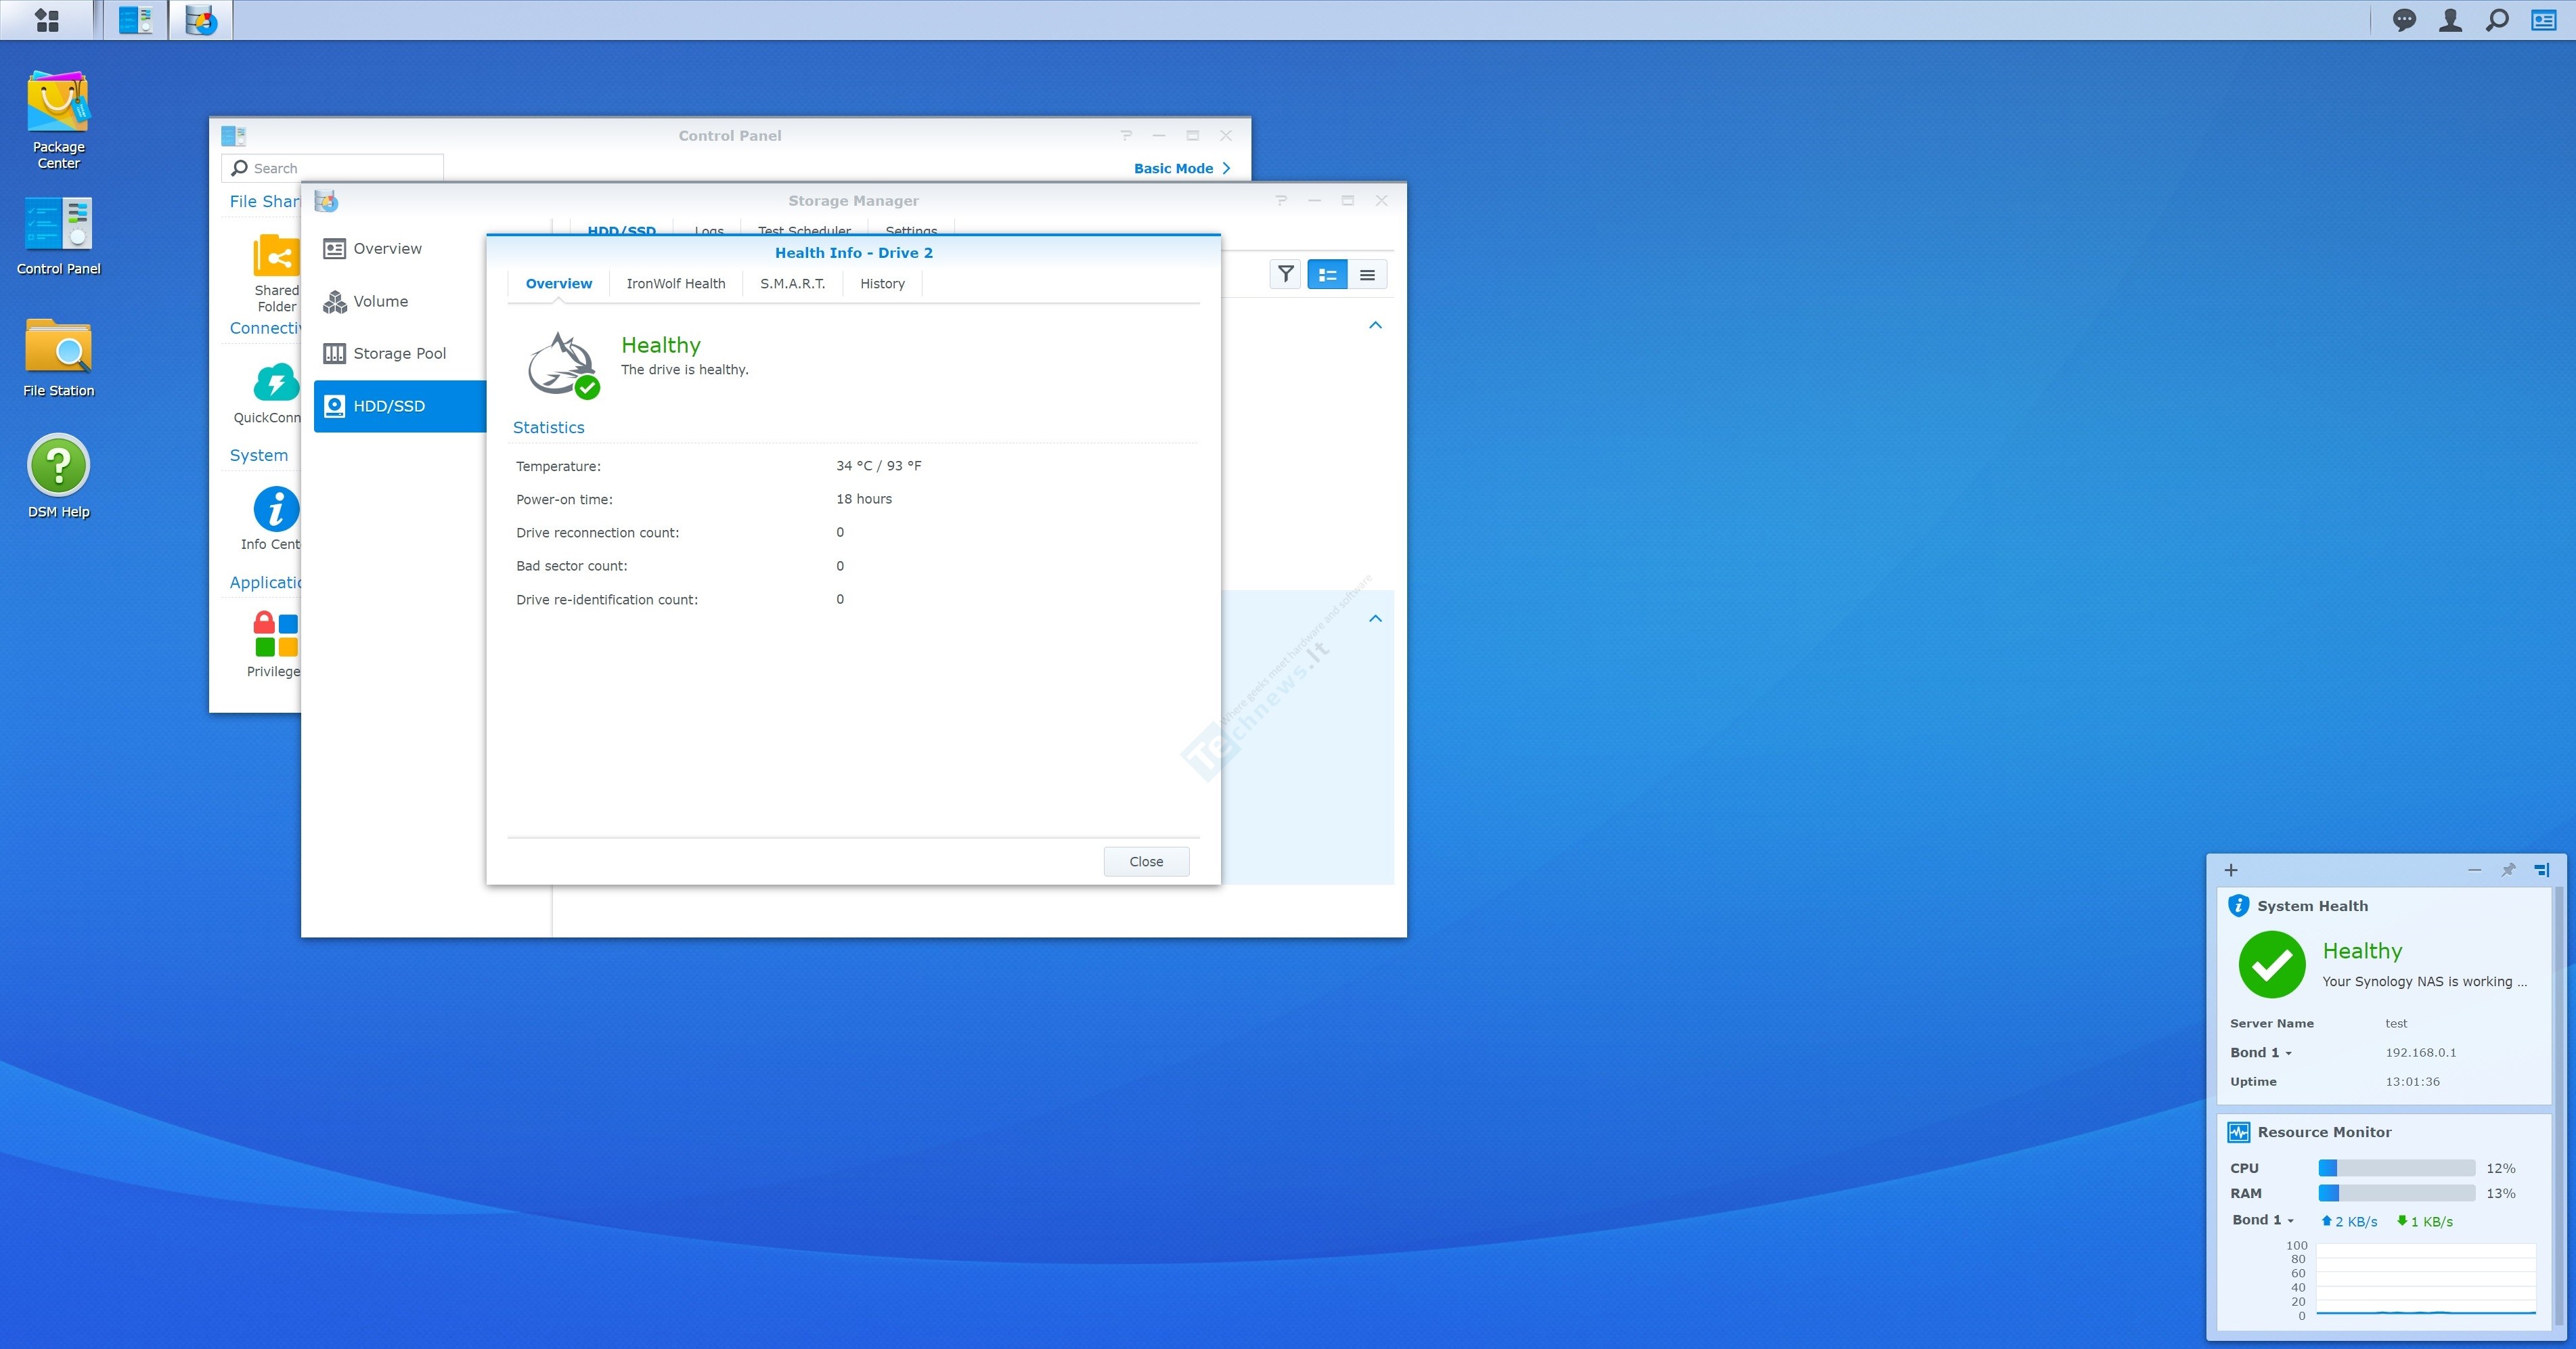Click the IP address 192.168.0.1
Viewport: 2576px width, 1349px height.
pyautogui.click(x=2420, y=1052)
